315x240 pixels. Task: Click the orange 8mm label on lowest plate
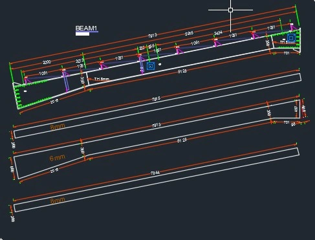pyautogui.click(x=58, y=201)
